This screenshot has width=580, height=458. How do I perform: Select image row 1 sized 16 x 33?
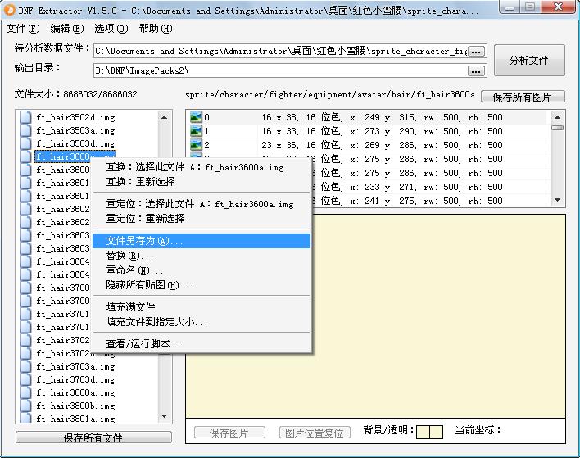[x=369, y=131]
